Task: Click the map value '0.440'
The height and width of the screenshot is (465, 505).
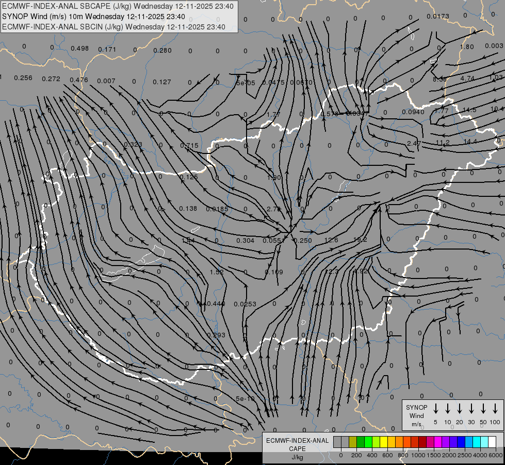Action: (x=216, y=303)
